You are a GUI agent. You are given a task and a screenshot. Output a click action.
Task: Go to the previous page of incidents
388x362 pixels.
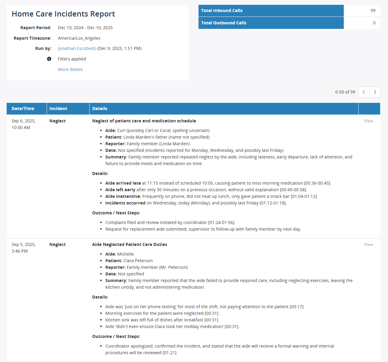tap(364, 92)
